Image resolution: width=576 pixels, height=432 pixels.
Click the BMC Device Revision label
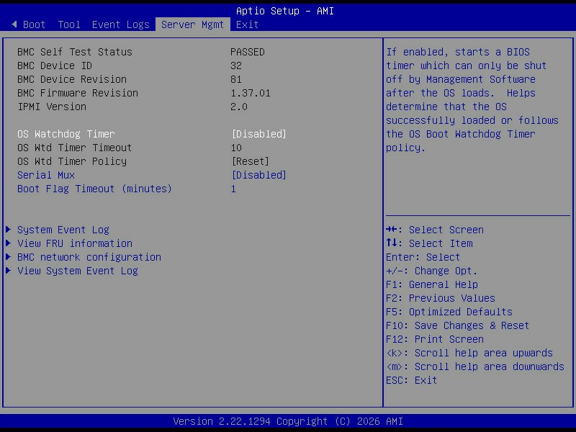point(72,79)
